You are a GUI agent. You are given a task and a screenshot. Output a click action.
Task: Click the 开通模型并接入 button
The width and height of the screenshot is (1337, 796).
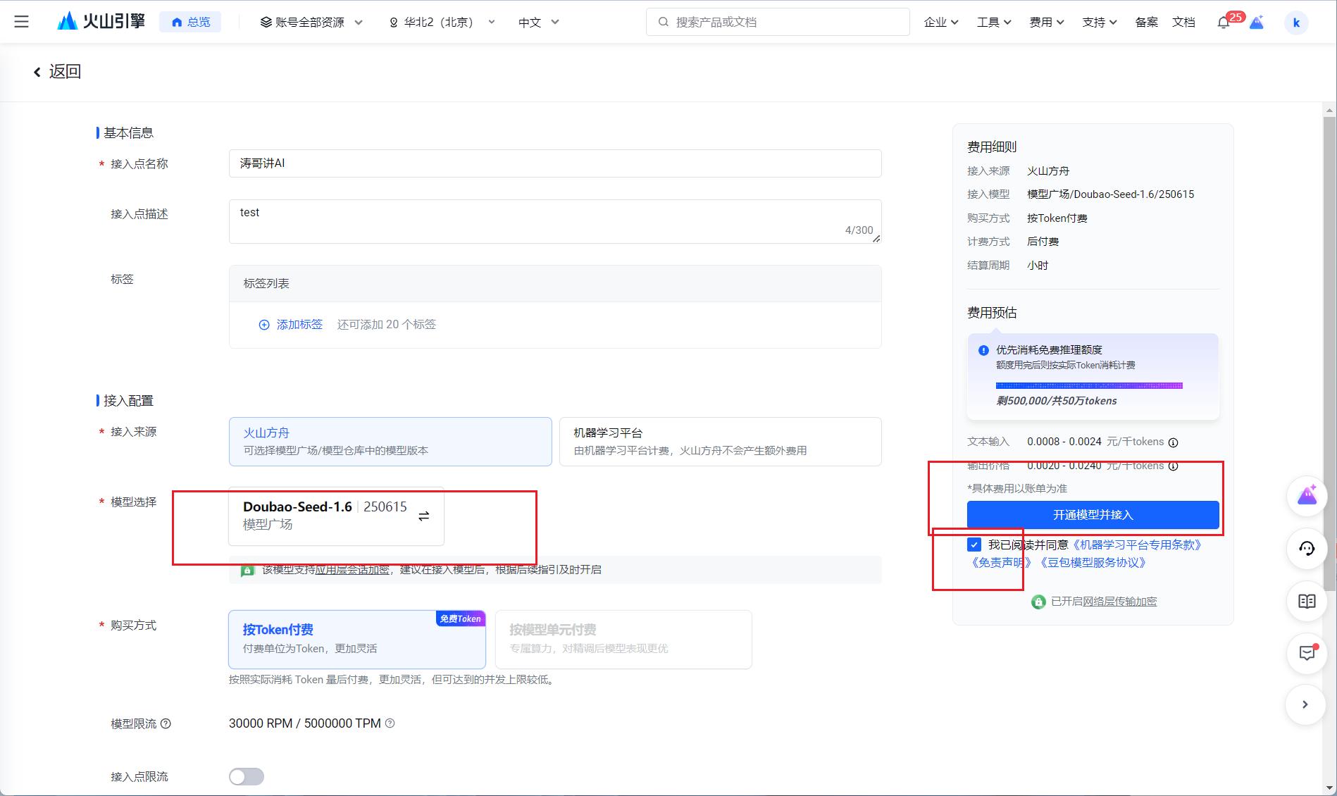tap(1093, 515)
